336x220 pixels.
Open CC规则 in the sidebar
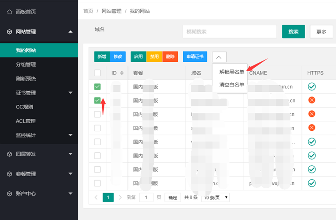click(25, 107)
